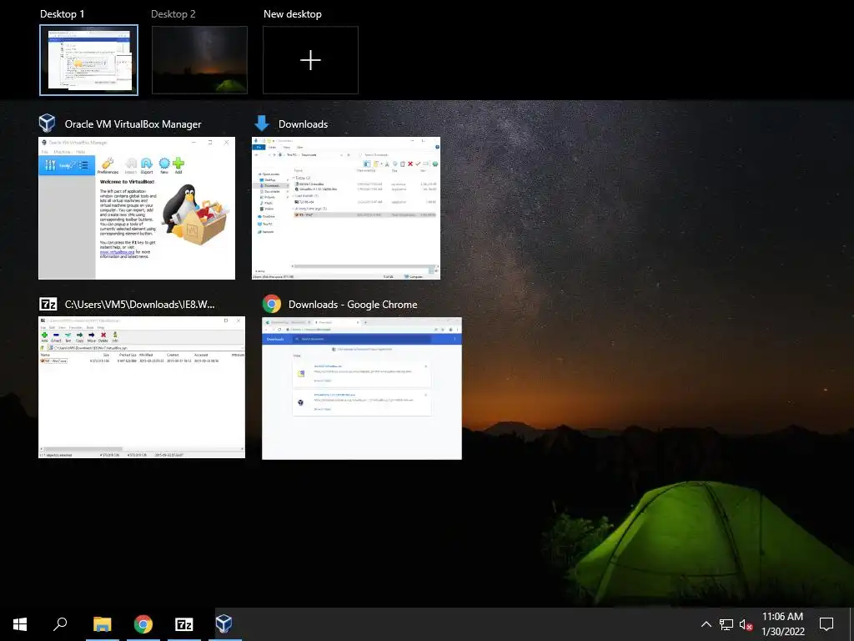Show hidden system tray icons
Screen dimensions: 854x641
click(x=706, y=624)
